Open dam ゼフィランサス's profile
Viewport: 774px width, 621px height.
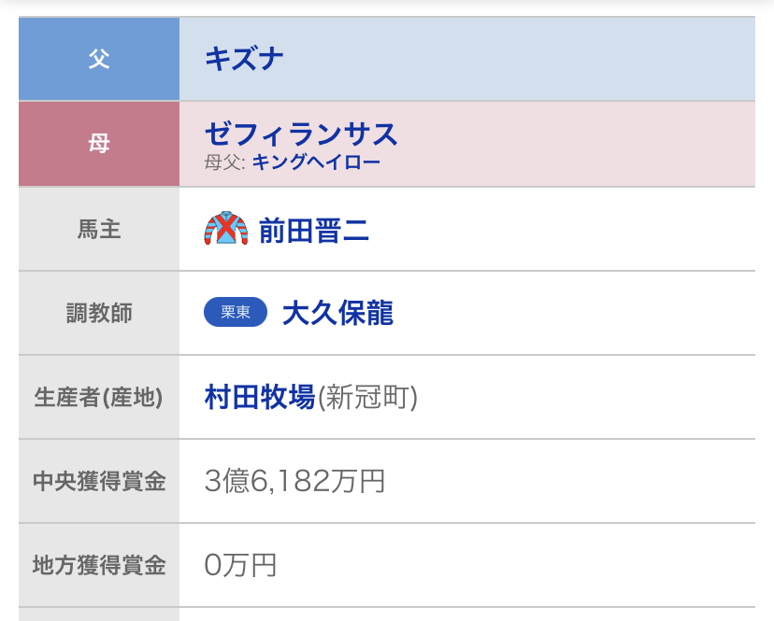click(x=301, y=134)
